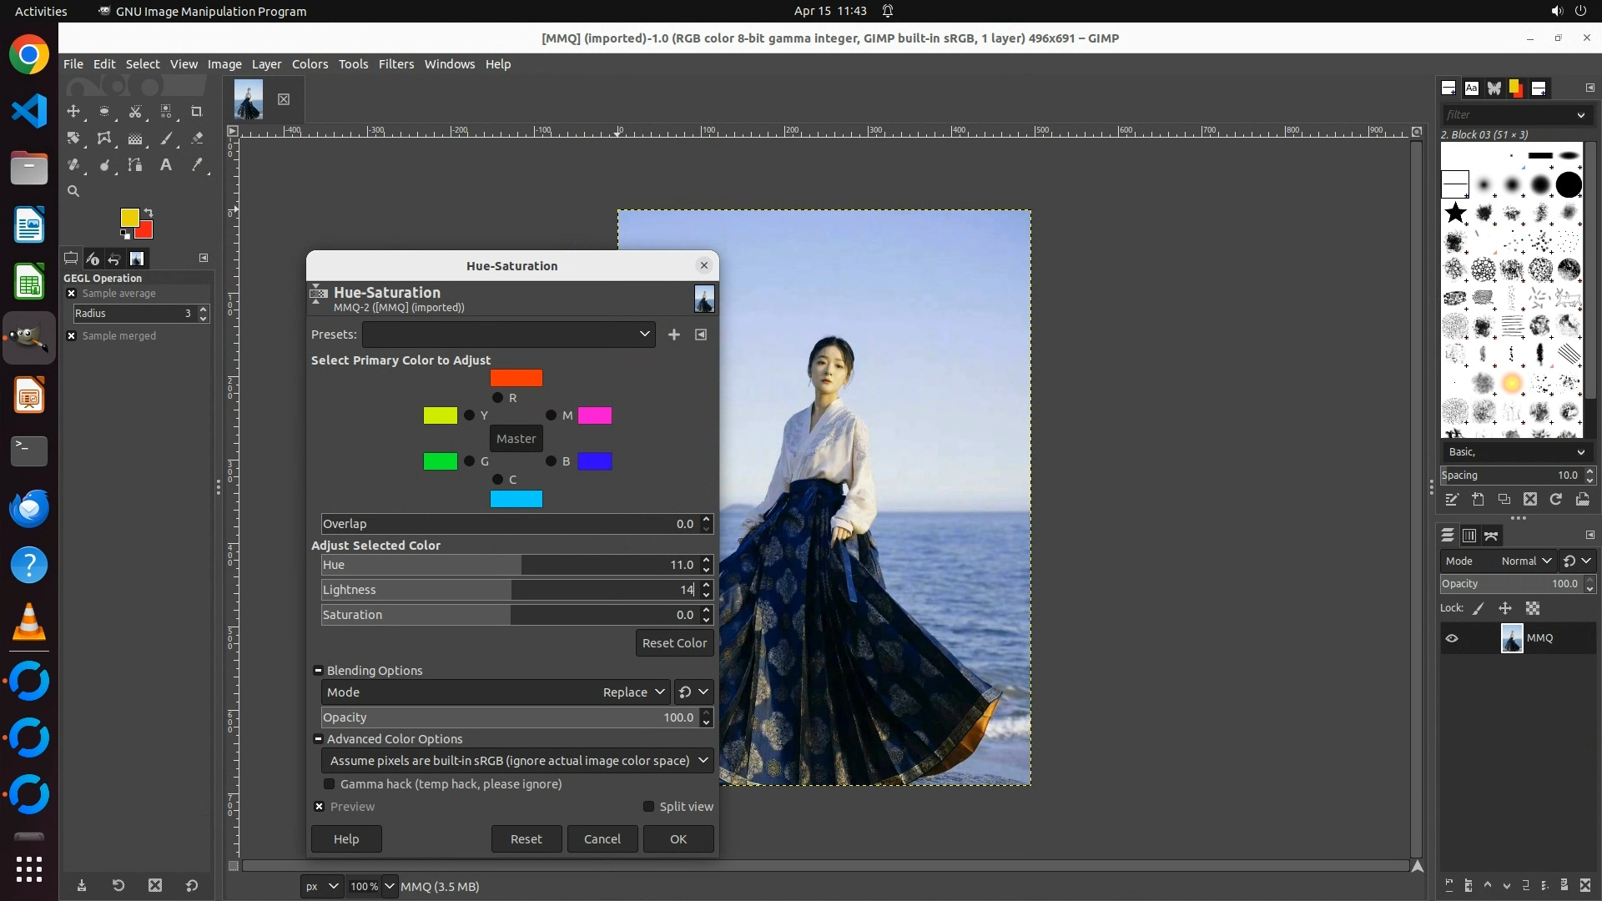Hide the MMQ layer with eye icon
The image size is (1602, 901).
tap(1452, 638)
